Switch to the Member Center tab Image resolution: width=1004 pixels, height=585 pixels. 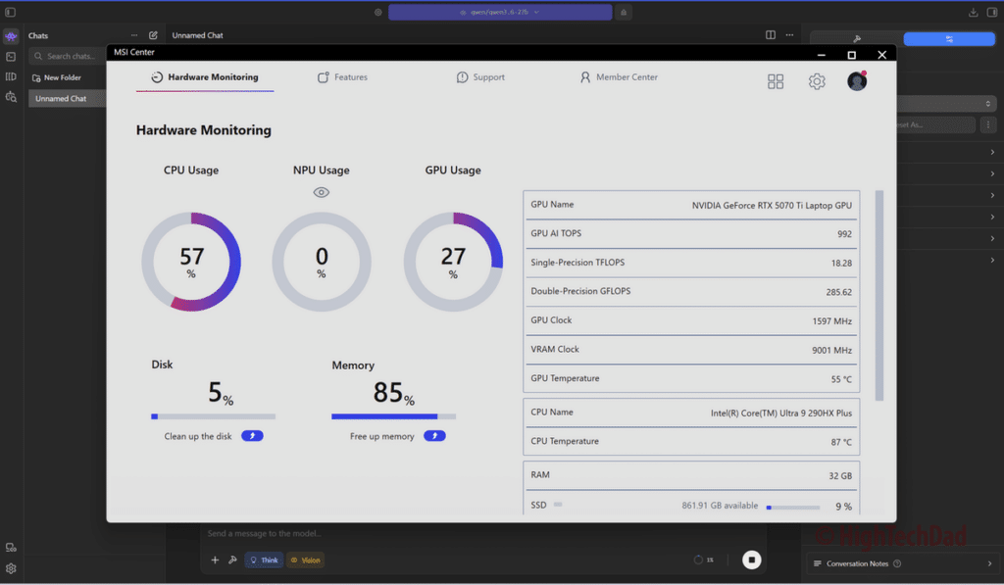point(619,77)
